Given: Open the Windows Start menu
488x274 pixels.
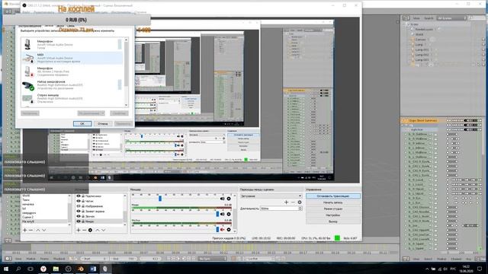Looking at the screenshot, I should pos(6,269).
